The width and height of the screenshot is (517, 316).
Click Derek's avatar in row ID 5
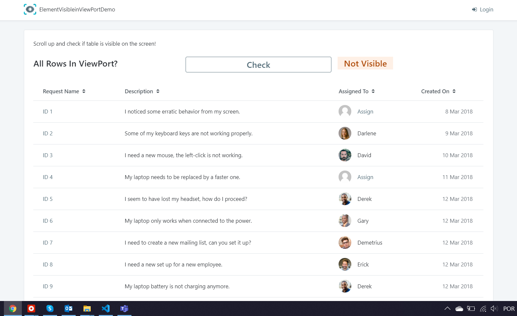(x=345, y=199)
